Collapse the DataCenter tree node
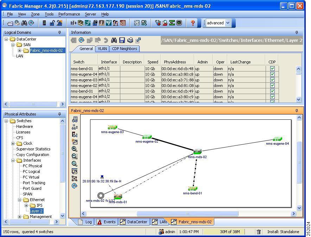Image resolution: width=311 pixels, height=237 pixels. pos(6,39)
